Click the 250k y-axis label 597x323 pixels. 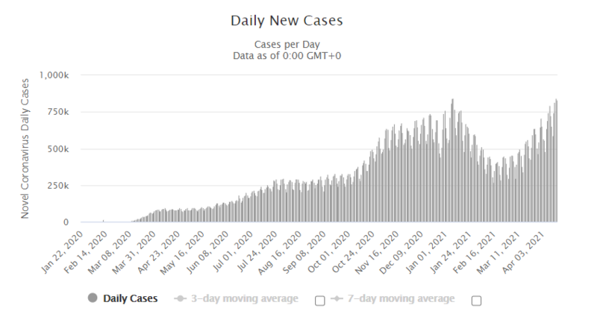(x=58, y=186)
